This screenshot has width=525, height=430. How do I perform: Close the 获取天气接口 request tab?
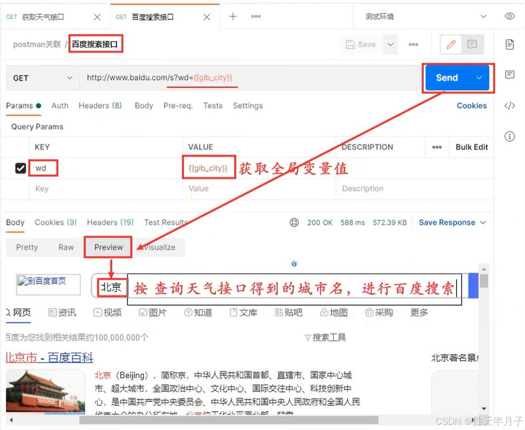click(97, 17)
